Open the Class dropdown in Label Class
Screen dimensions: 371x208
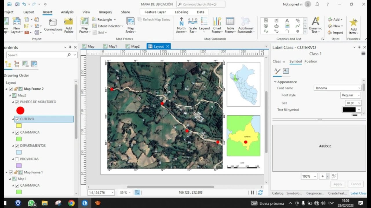(279, 62)
